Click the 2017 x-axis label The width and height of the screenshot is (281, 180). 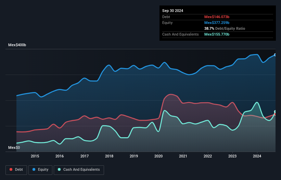(x=85, y=156)
